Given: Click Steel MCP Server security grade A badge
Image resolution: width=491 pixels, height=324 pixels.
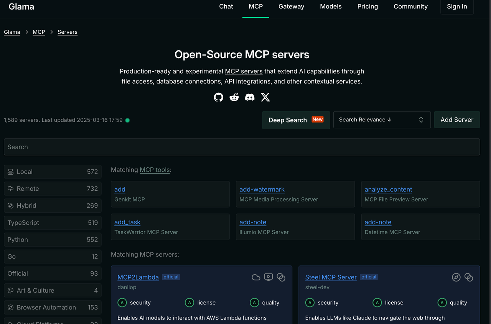Looking at the screenshot, I should [310, 303].
